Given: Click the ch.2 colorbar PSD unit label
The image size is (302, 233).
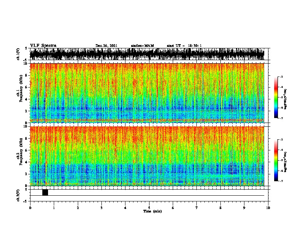Looking at the screenshot, I should point(286,162).
